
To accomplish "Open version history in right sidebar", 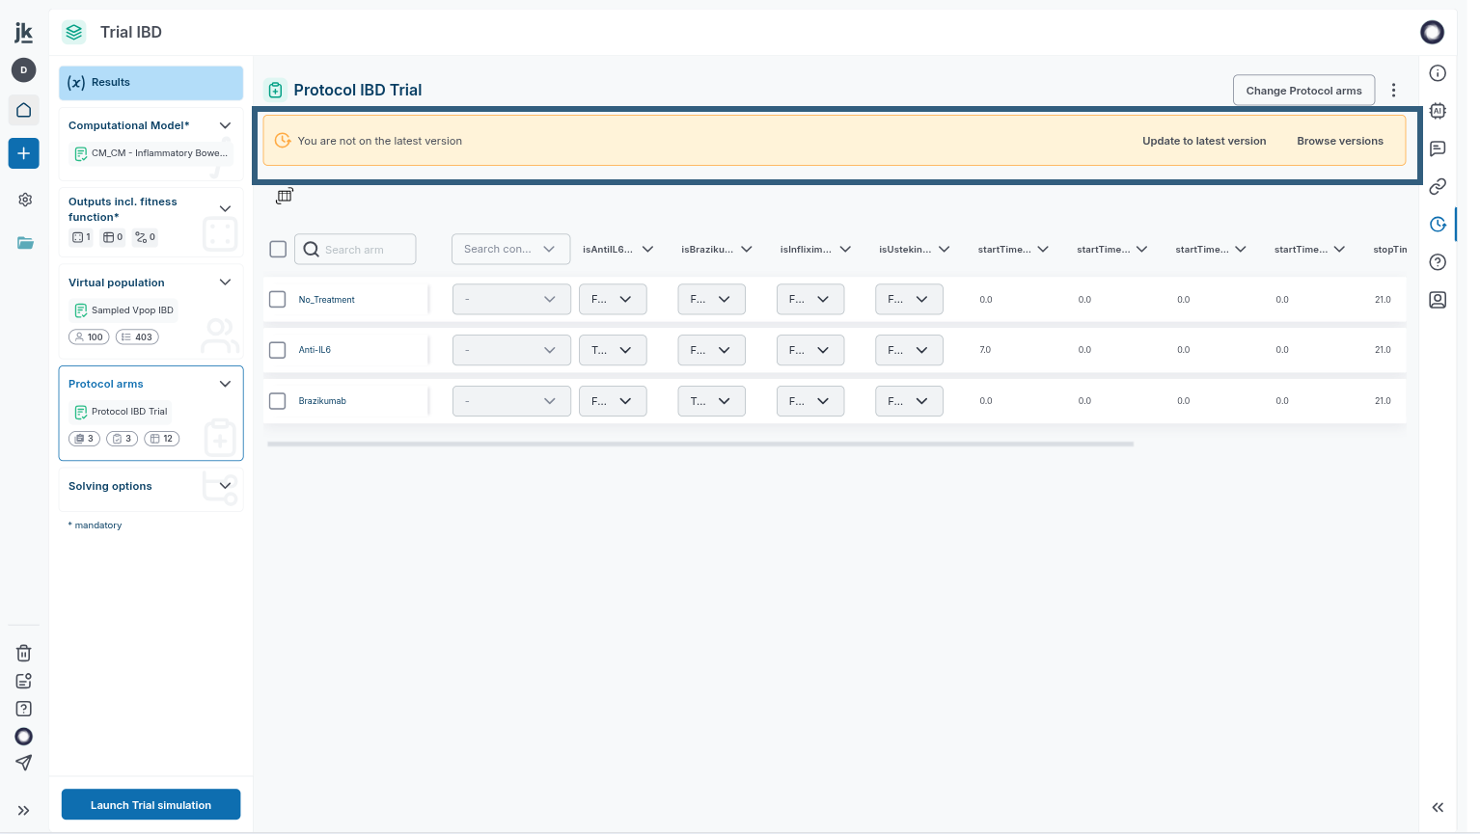I will [1438, 224].
